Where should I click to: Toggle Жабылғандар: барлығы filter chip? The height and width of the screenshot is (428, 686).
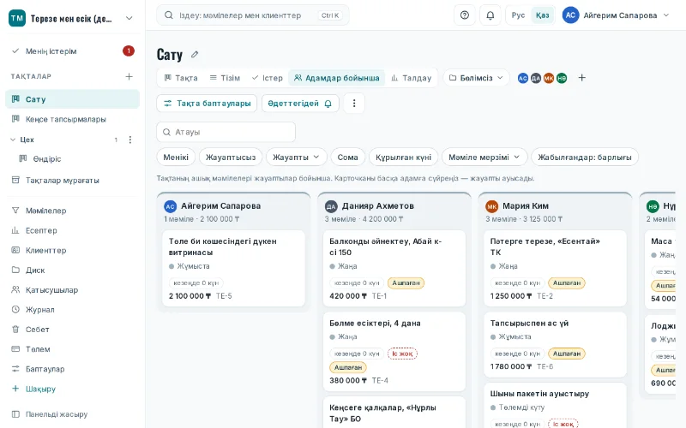coord(585,158)
